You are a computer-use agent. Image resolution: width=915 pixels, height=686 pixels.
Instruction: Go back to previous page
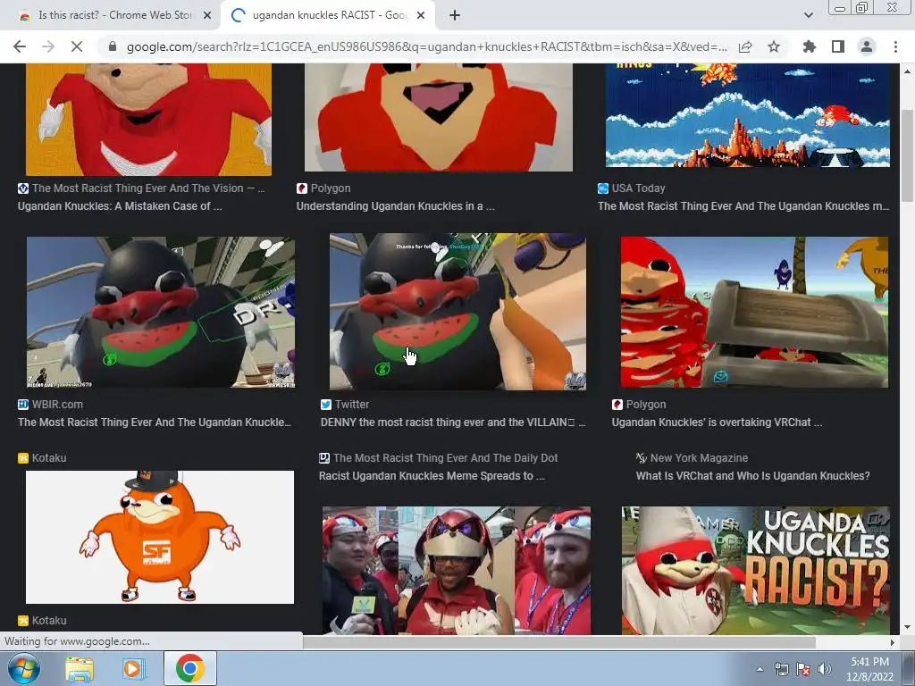click(20, 46)
